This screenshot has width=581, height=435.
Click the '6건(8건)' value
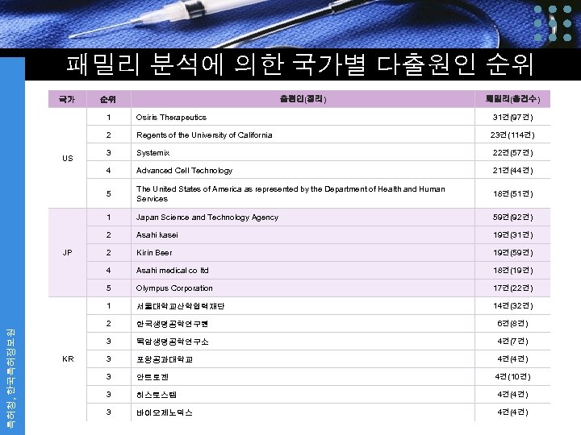[x=513, y=324]
